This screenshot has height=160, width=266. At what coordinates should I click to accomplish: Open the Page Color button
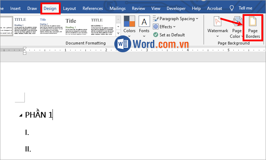click(237, 27)
